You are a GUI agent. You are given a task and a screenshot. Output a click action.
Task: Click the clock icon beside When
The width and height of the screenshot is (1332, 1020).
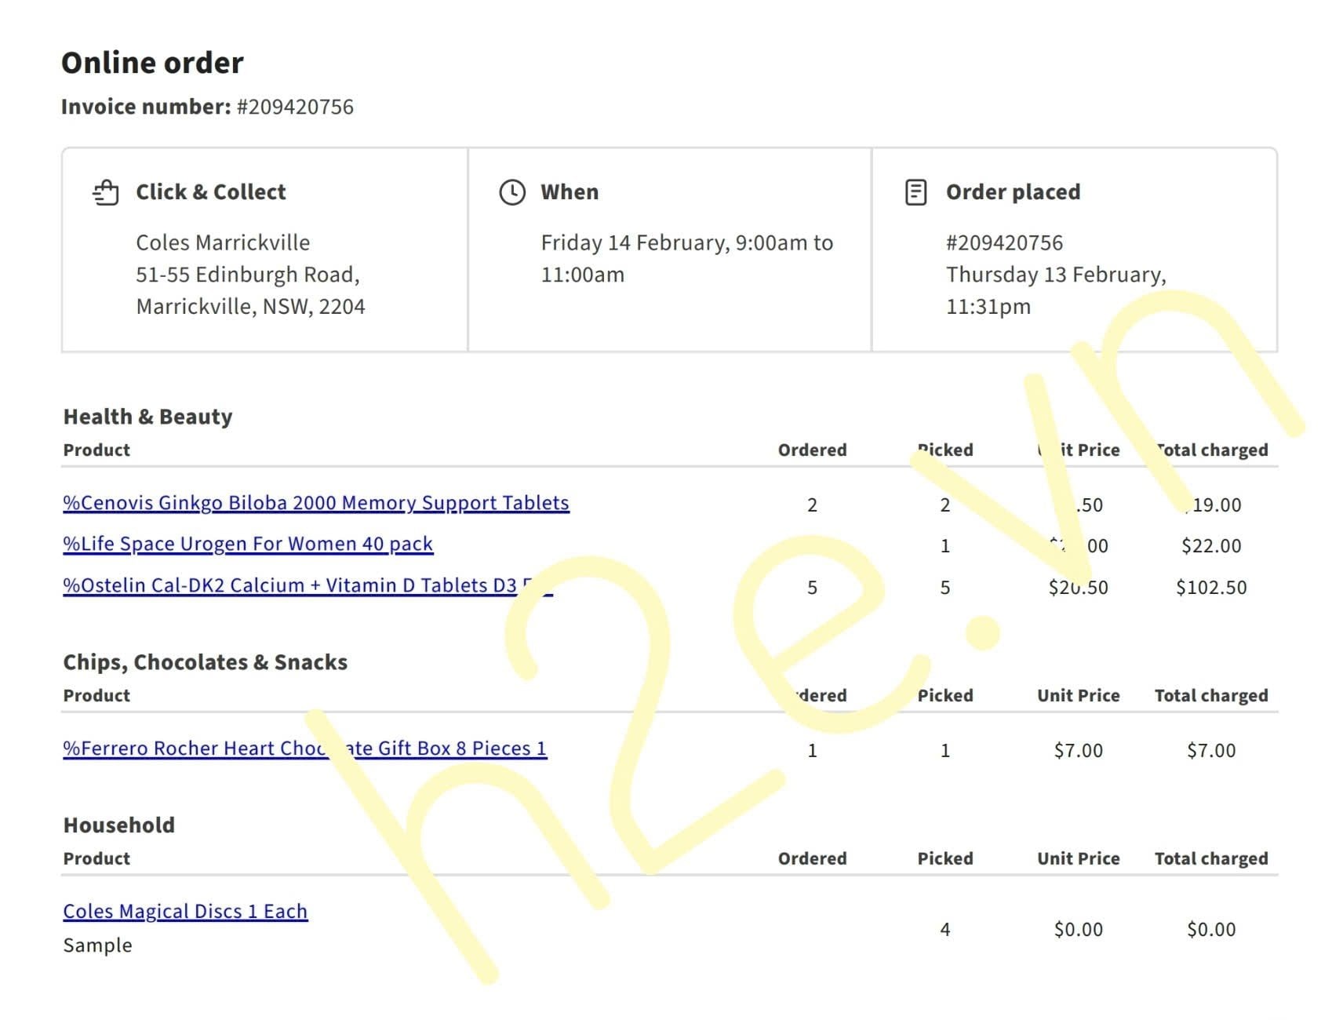click(512, 192)
